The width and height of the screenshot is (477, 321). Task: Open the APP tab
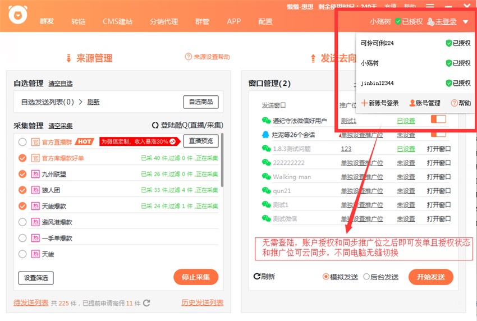(233, 21)
